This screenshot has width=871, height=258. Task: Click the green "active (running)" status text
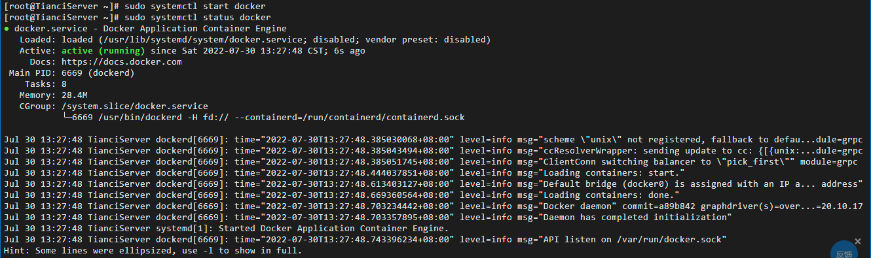(x=103, y=51)
